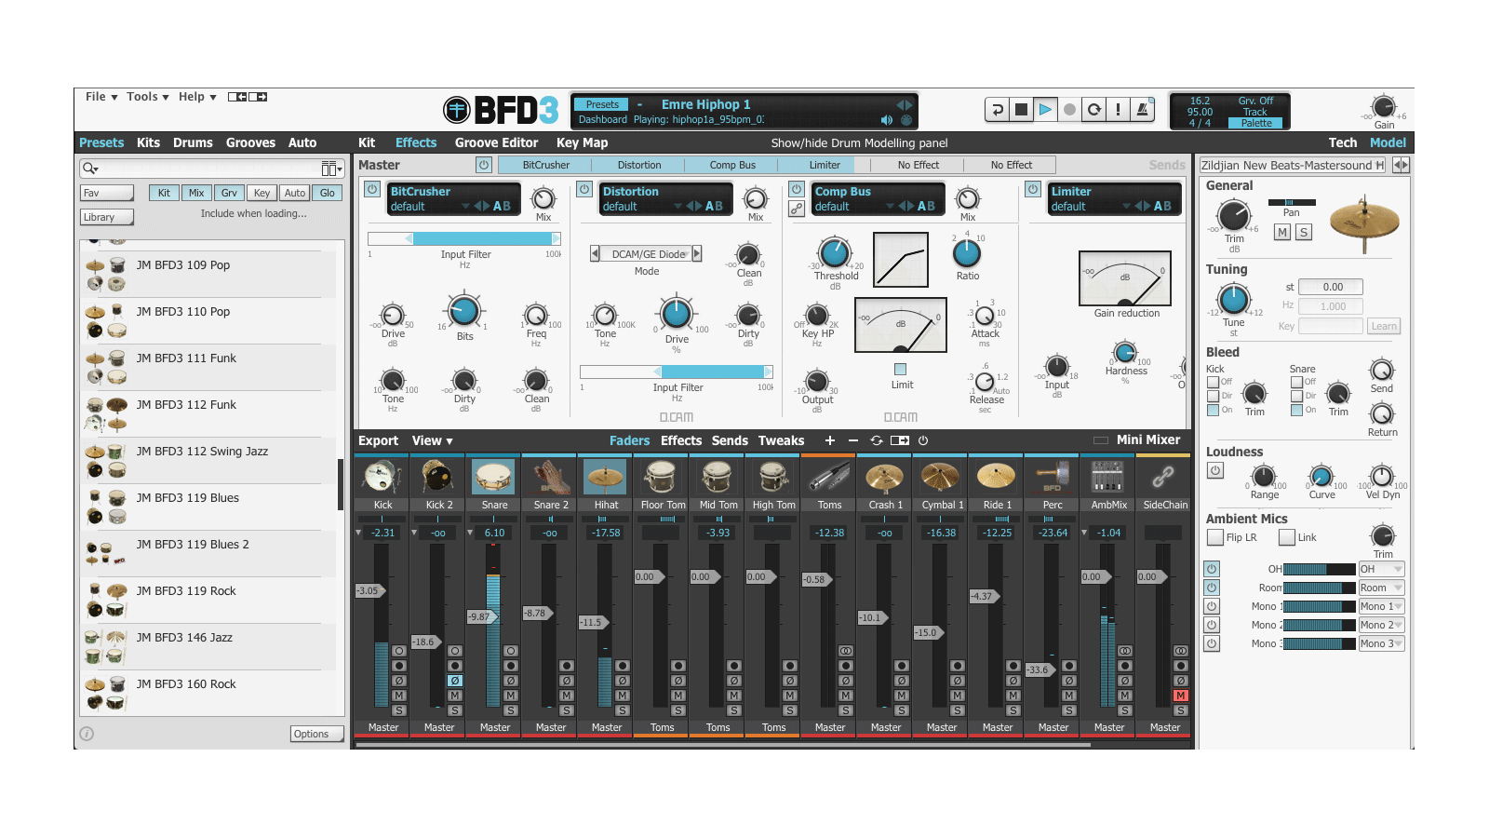Screen dimensions: 1489x838
Task: Click the SideChain channel icon in the mixer
Action: click(x=1164, y=477)
